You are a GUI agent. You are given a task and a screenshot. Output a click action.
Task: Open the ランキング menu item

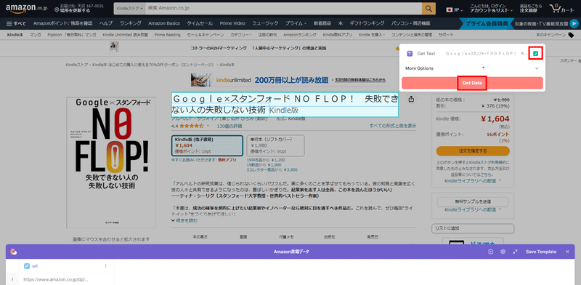[131, 23]
